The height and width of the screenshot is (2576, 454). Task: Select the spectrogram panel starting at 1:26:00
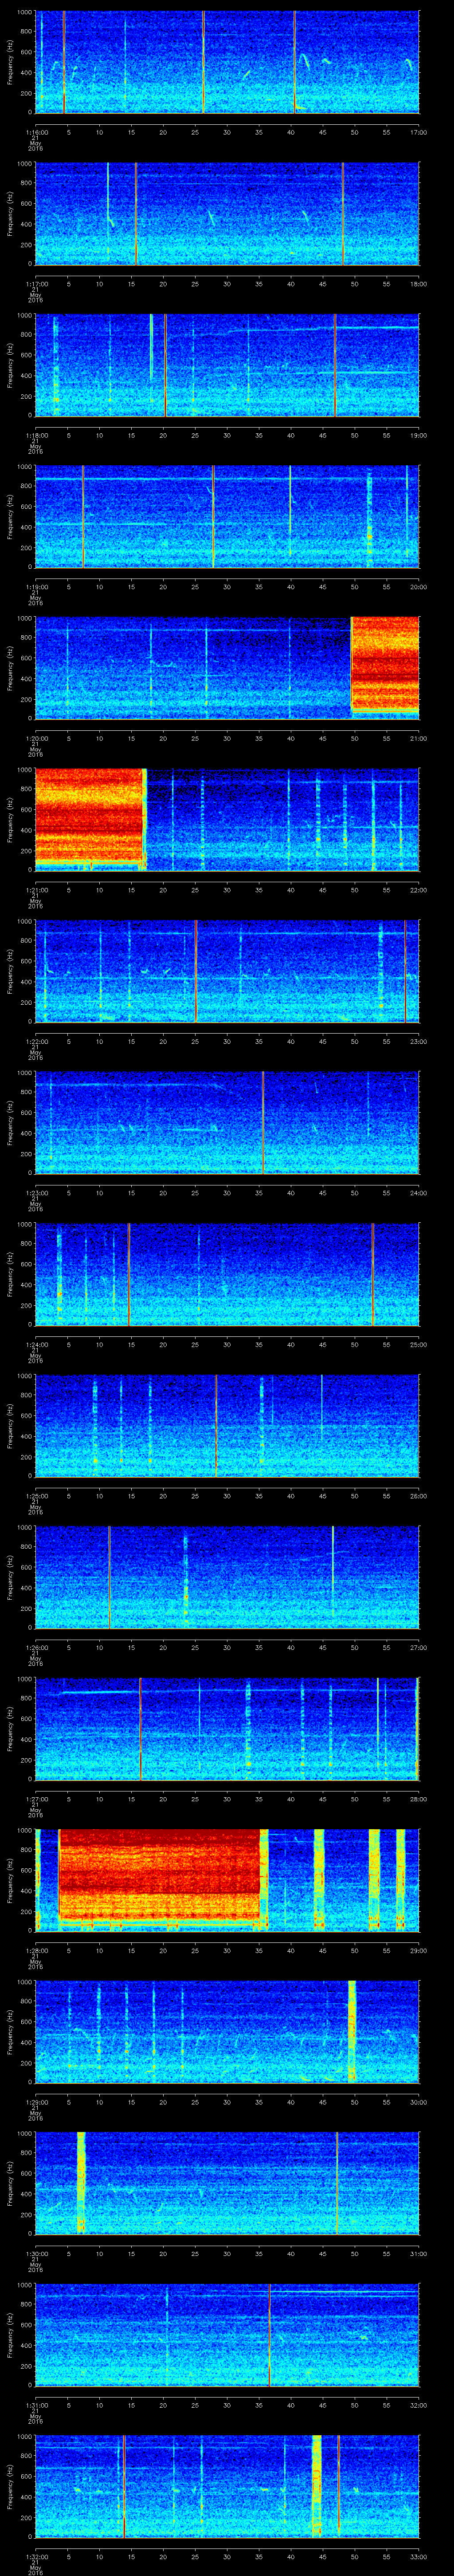click(x=227, y=1577)
